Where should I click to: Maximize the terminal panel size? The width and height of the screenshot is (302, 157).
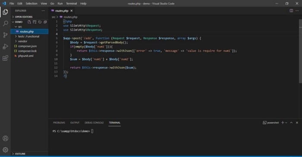[x=291, y=122]
